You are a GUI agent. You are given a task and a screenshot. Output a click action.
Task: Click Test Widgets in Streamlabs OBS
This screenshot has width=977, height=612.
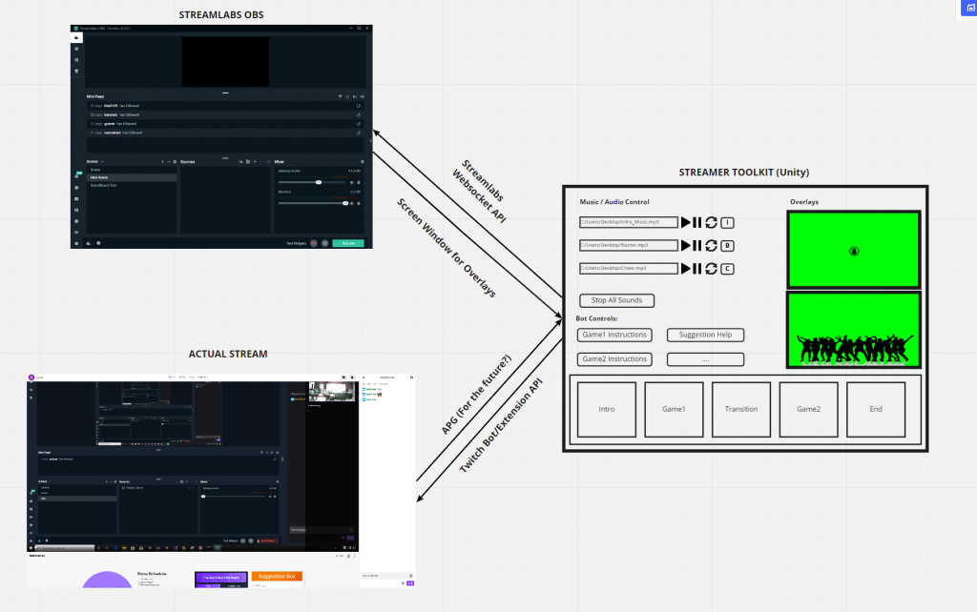pyautogui.click(x=296, y=243)
